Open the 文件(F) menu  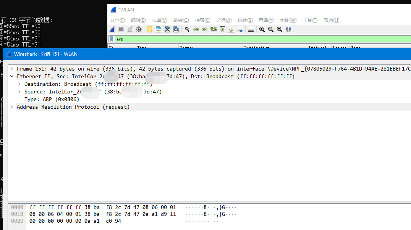(117, 20)
